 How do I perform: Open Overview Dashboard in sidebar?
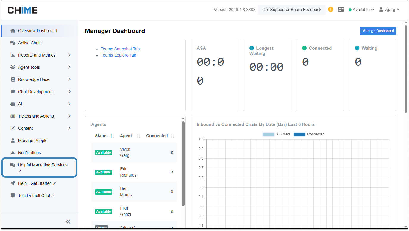click(x=38, y=31)
